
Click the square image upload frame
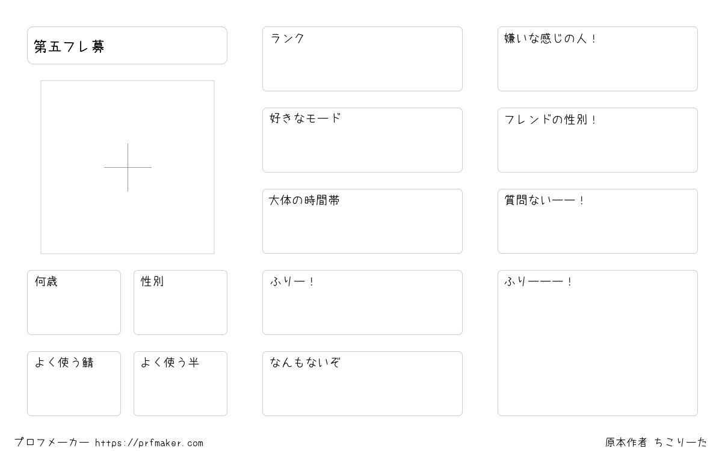pos(128,167)
